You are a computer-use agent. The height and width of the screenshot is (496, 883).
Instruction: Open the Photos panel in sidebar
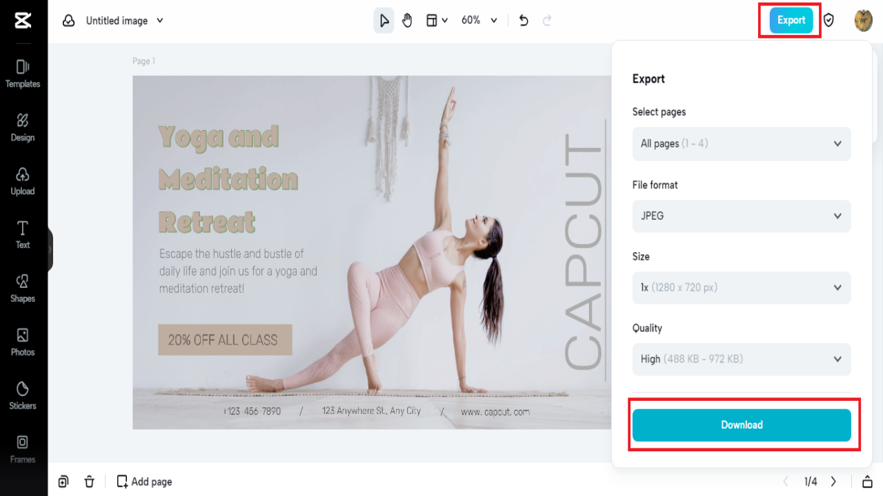point(23,342)
